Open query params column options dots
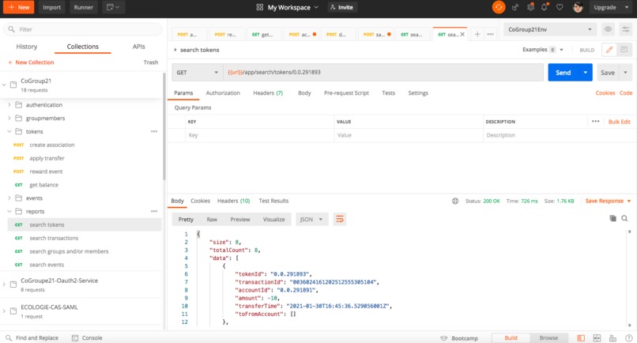The image size is (637, 343). coord(596,121)
